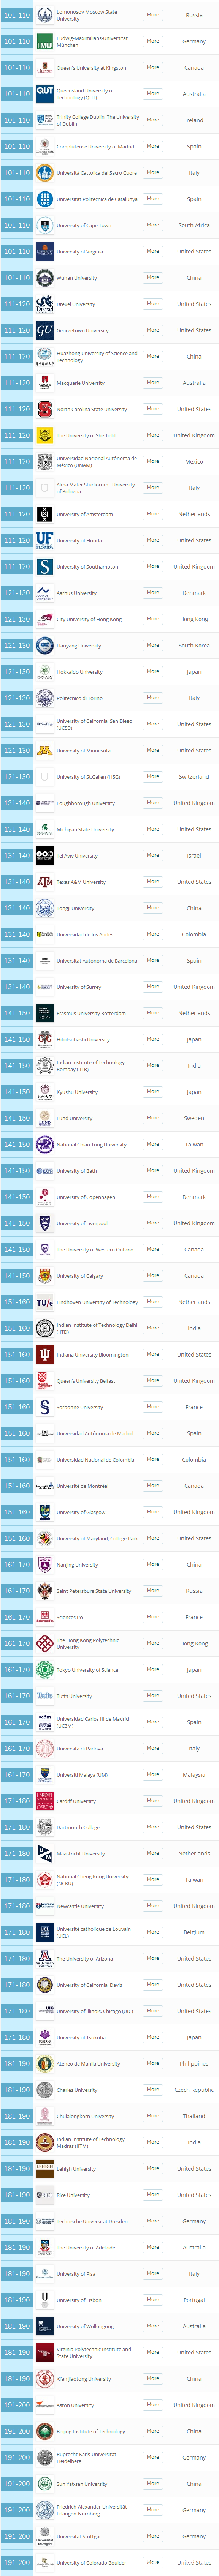Open the Dartmouth College link

click(x=78, y=1827)
